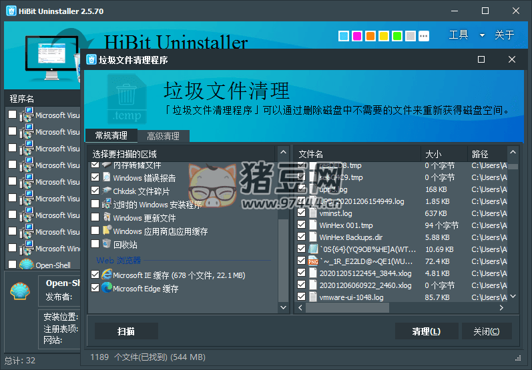Click the Microsoft Edge cache icon
This screenshot has height=370, width=532.
[106, 288]
